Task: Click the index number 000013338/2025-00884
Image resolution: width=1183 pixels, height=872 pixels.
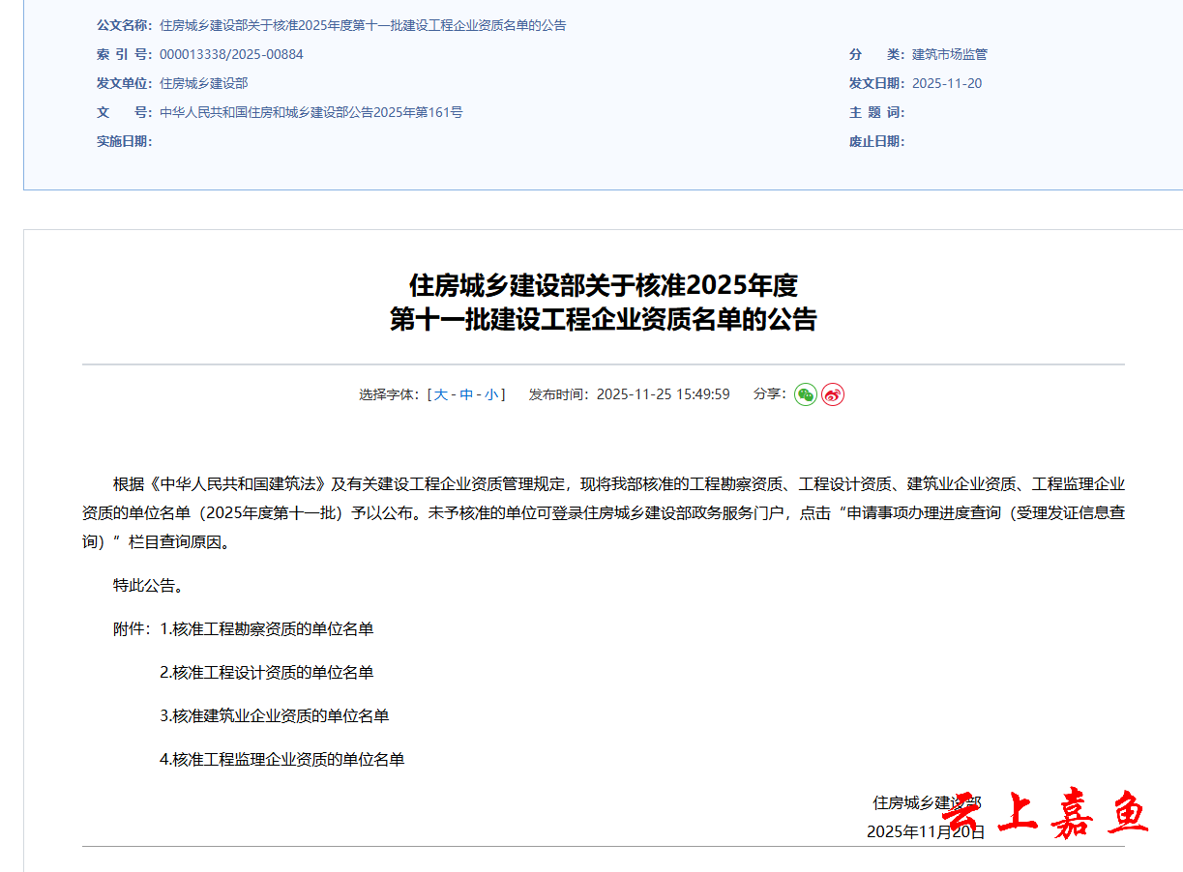Action: click(231, 54)
